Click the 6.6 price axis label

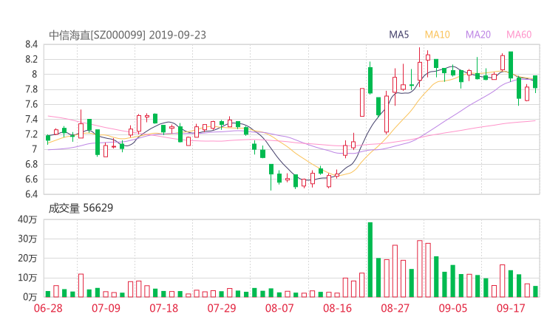31,179
